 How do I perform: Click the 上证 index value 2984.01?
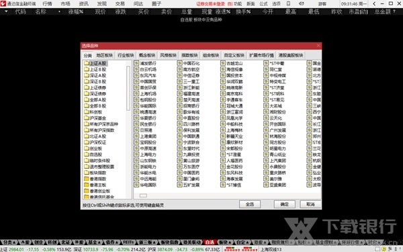point(16,249)
